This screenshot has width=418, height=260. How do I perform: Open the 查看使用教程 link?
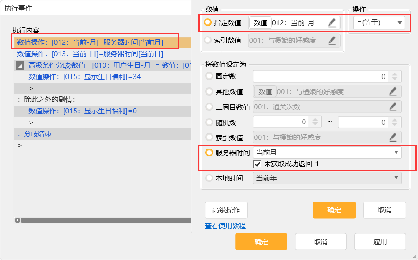click(x=225, y=226)
